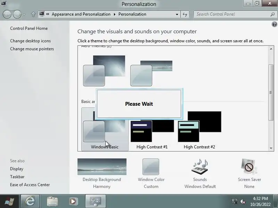Select the Windows Basic theme
This screenshot has height=208, width=278.
point(105,129)
